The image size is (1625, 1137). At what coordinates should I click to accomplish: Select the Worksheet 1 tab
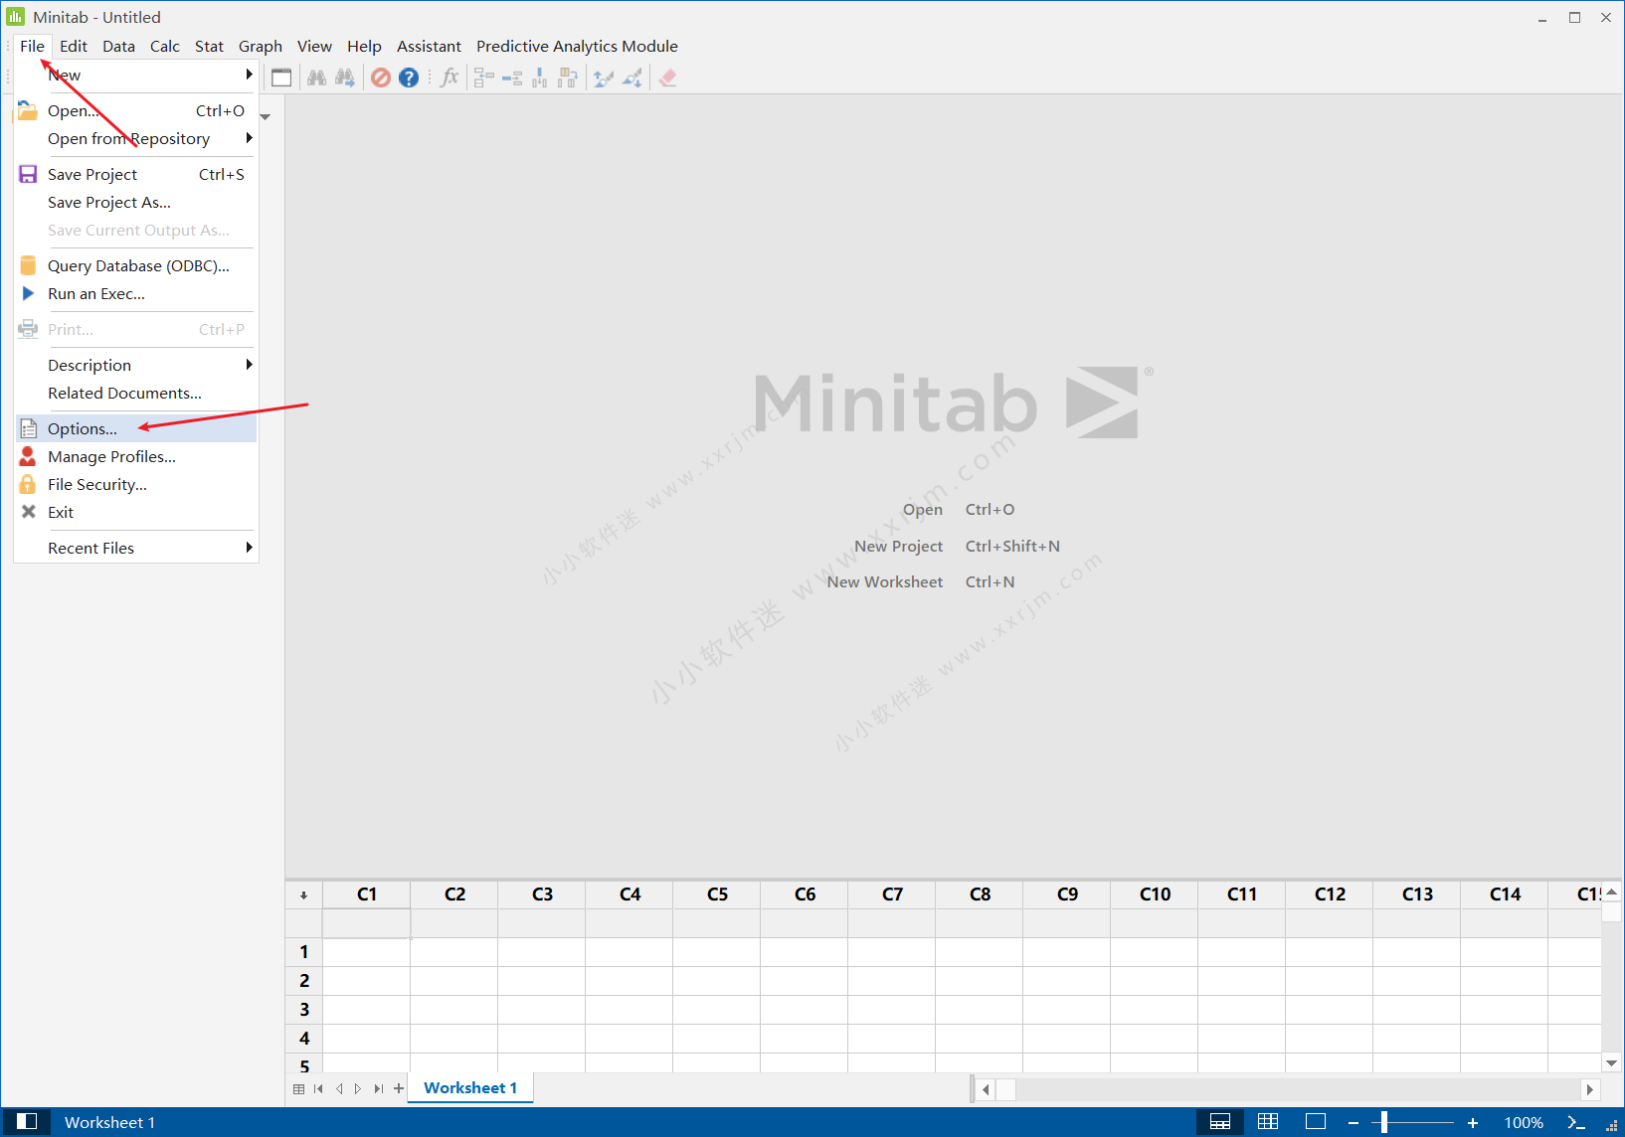point(470,1087)
